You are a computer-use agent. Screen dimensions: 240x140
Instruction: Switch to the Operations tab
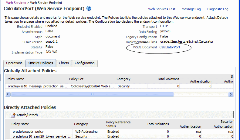[x=14, y=63]
